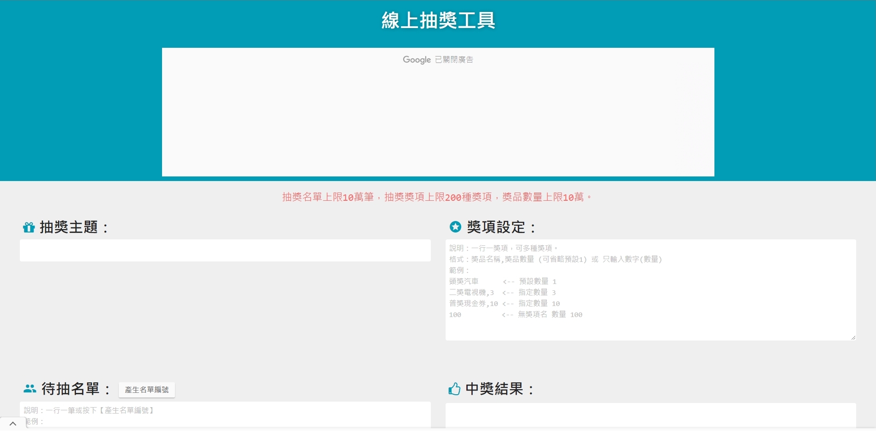Click the thumbs-up icon beside 中獎結果

click(454, 389)
